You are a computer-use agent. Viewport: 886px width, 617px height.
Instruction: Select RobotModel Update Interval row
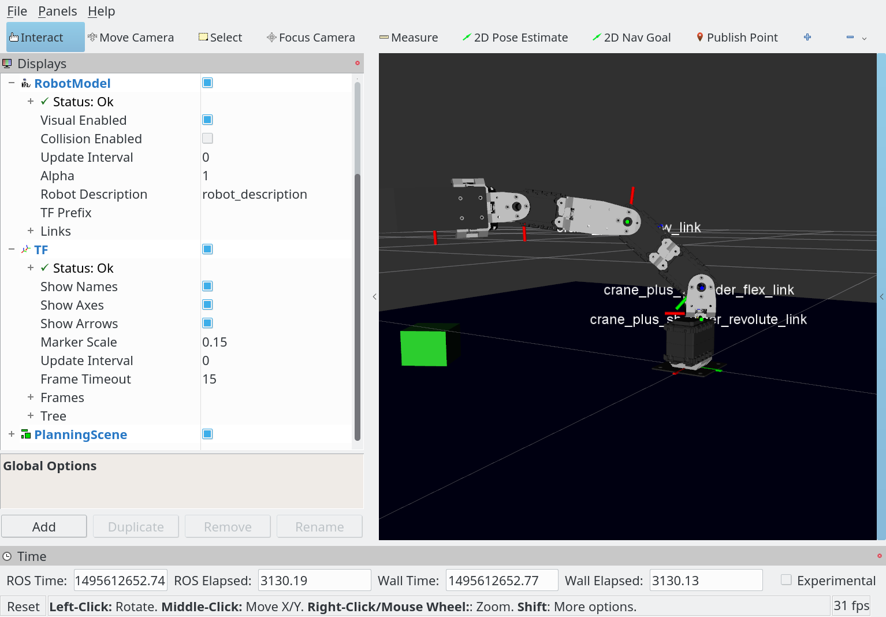pyautogui.click(x=176, y=157)
